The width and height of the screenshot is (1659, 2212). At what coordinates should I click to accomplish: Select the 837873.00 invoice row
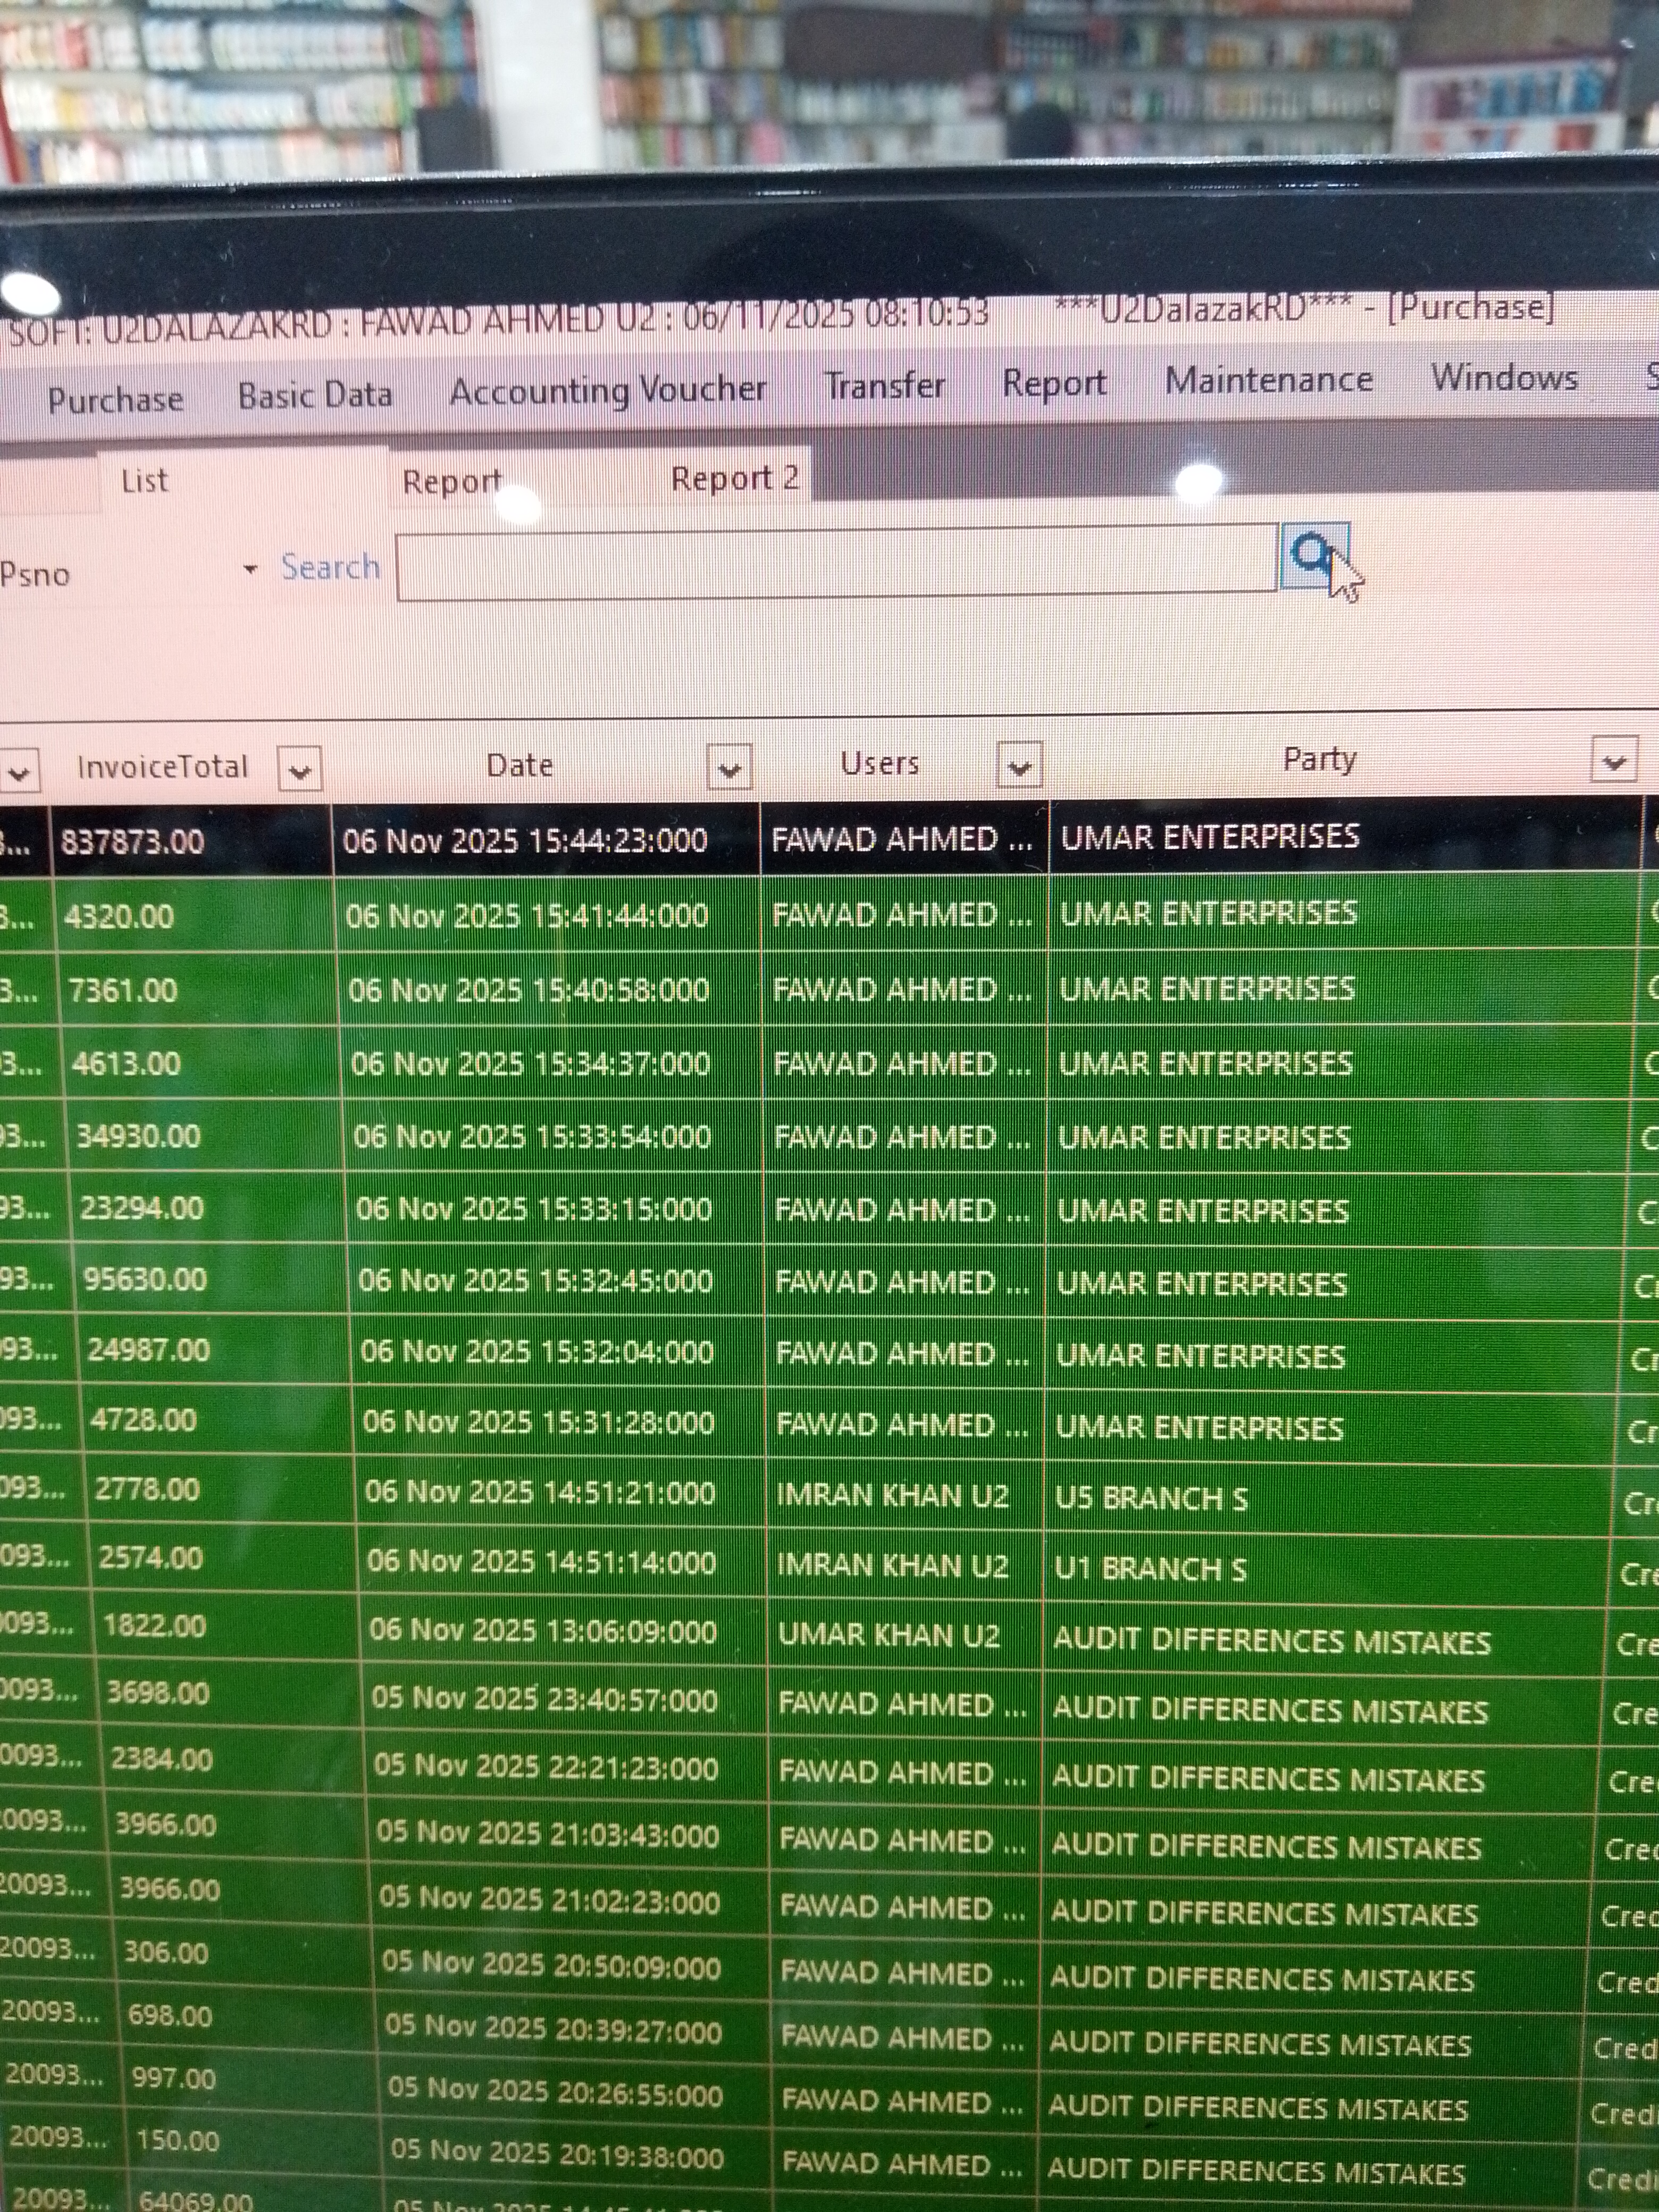point(132,842)
